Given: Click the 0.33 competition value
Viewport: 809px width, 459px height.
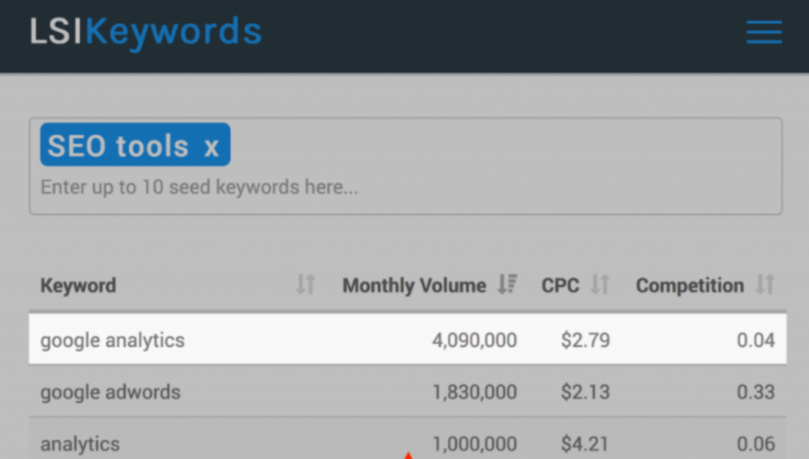Looking at the screenshot, I should click(x=756, y=393).
